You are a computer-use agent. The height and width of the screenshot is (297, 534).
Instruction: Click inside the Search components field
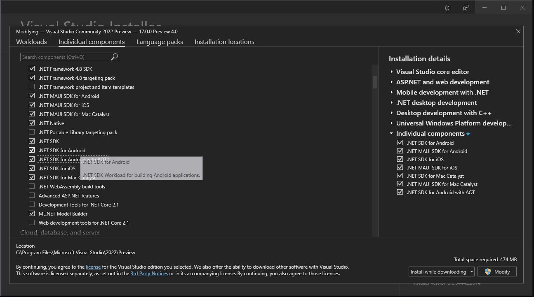click(62, 57)
